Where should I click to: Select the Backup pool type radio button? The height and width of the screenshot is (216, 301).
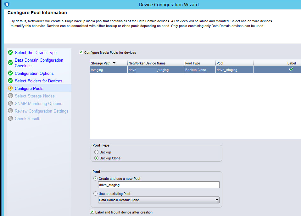[96, 152]
